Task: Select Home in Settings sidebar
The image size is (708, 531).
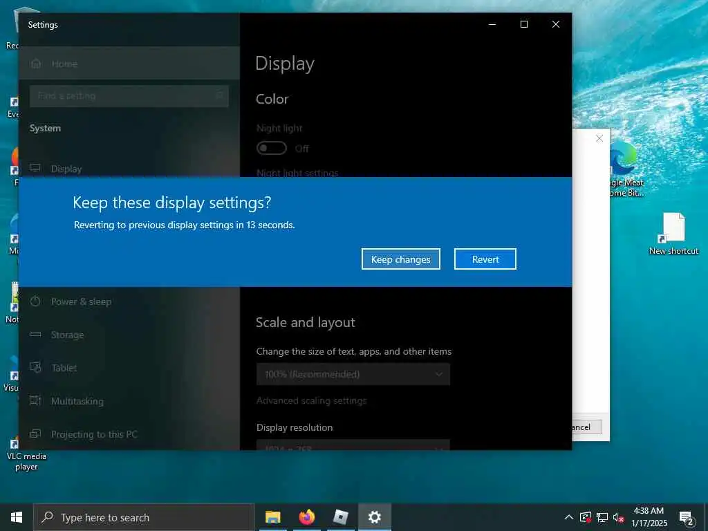Action: tap(129, 64)
